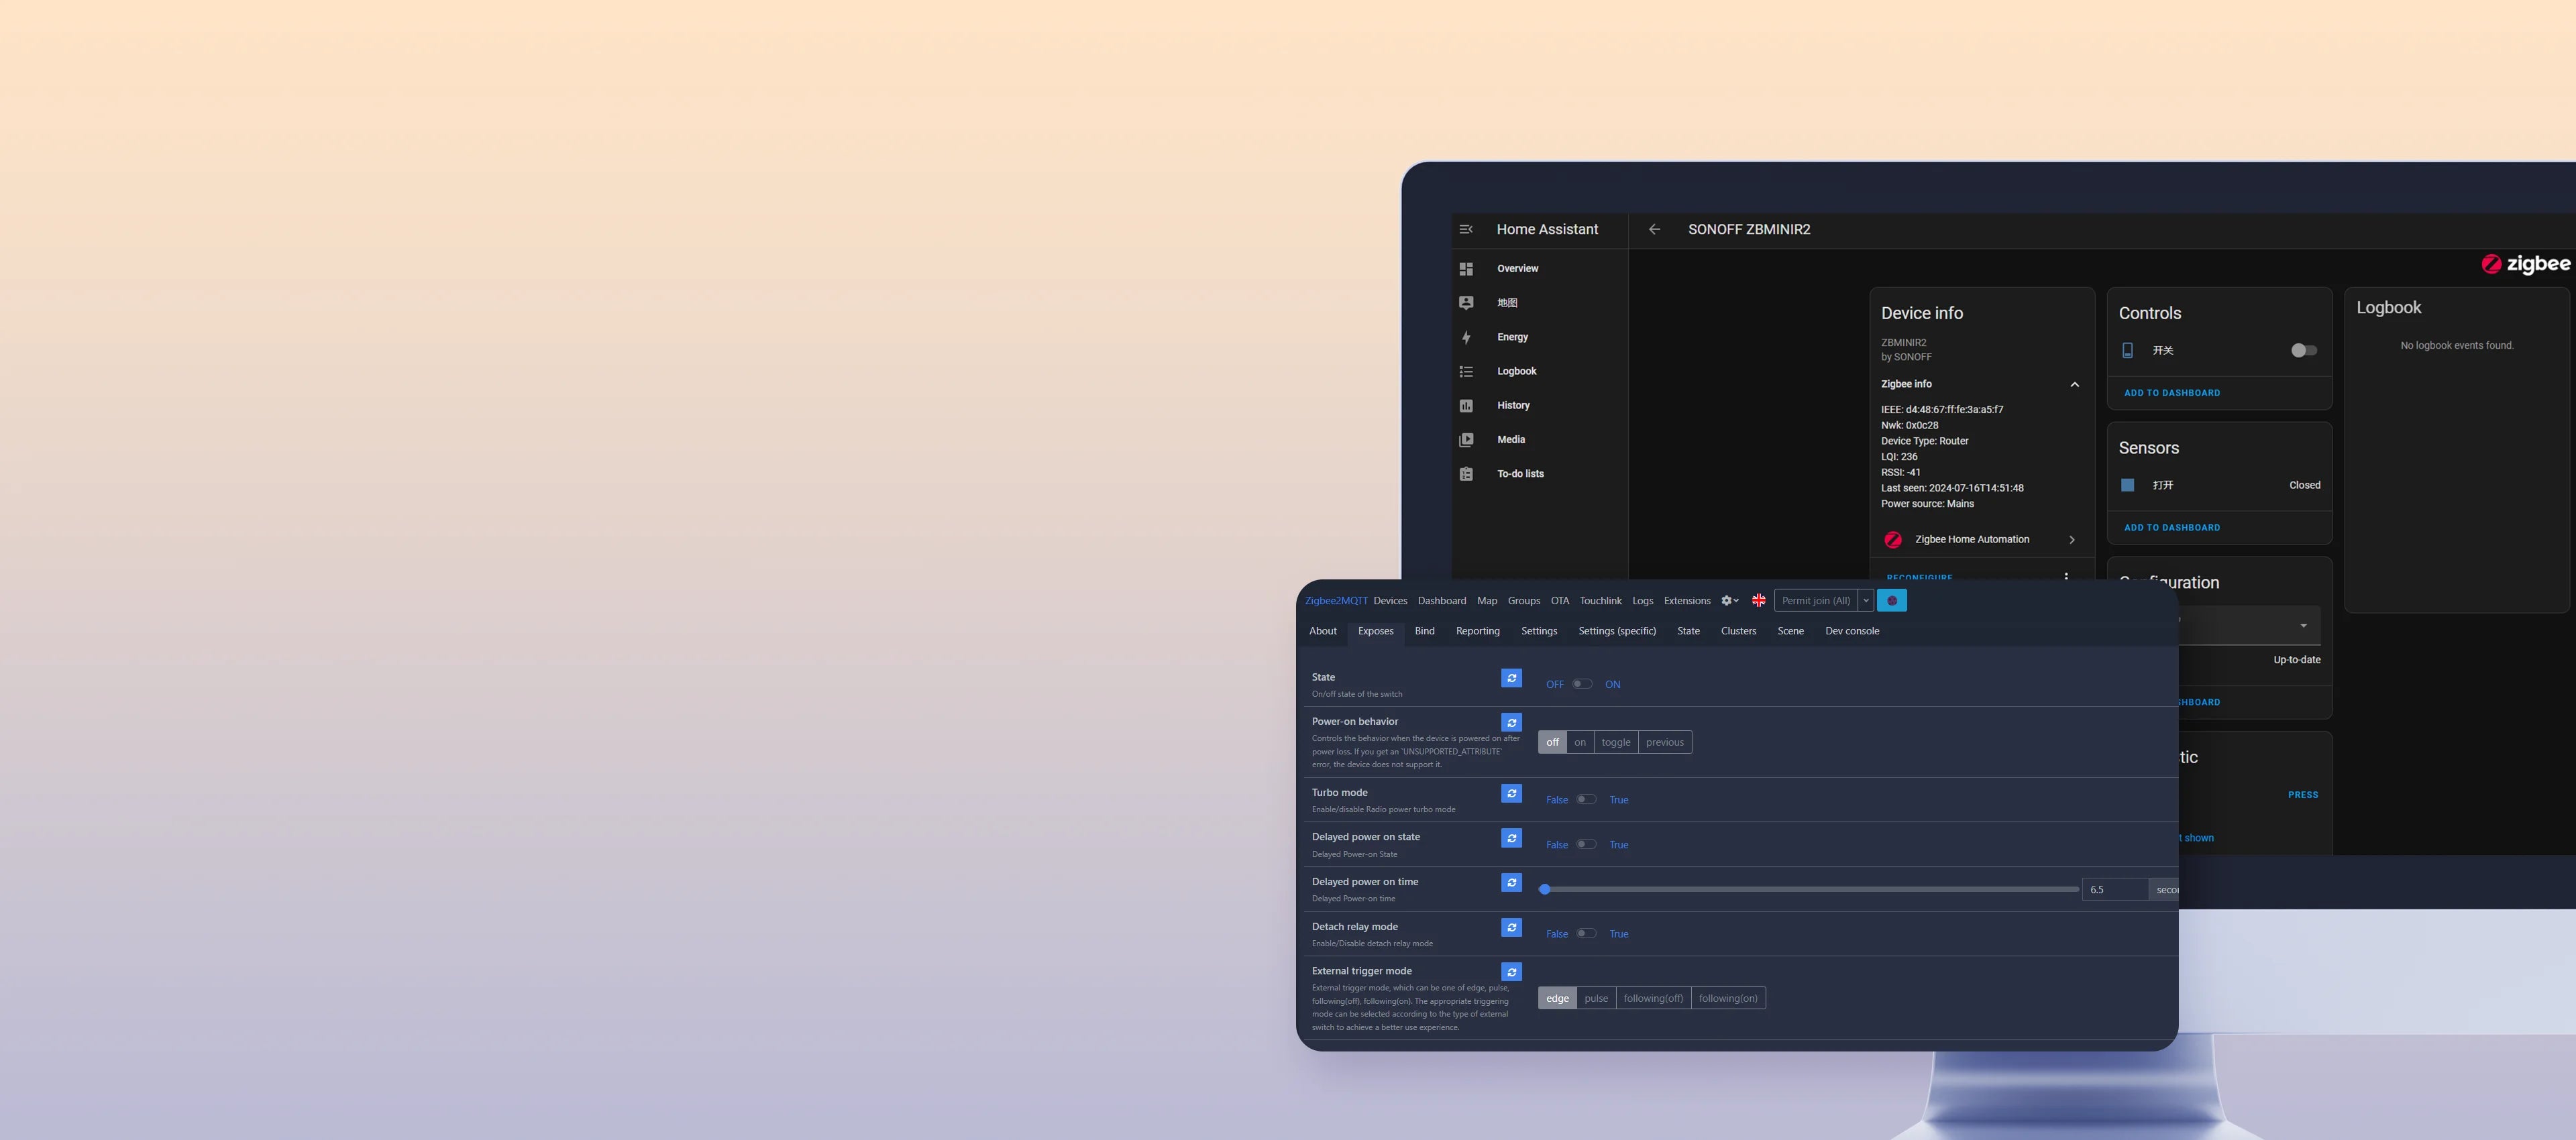Click refresh icon for External trigger mode
2576x1140 pixels.
pyautogui.click(x=1511, y=972)
